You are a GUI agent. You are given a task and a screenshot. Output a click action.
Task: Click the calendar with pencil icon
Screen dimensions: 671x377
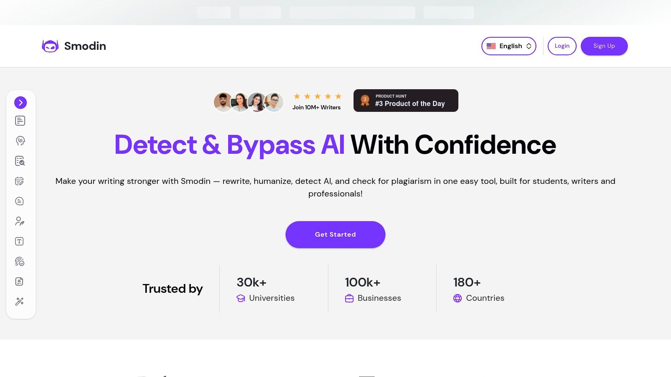point(20,181)
